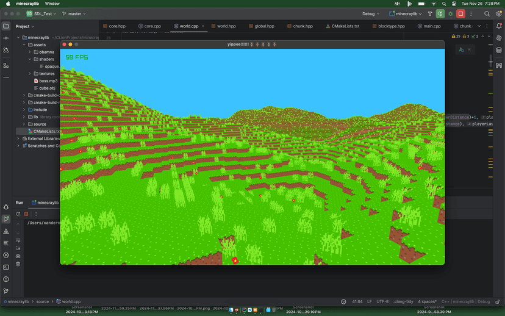Click the Debug bug icon in toolbar
The height and width of the screenshot is (316, 505).
point(450,13)
